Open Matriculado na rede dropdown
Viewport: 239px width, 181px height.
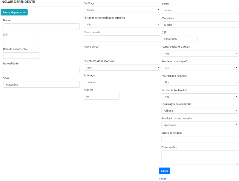click(200, 82)
